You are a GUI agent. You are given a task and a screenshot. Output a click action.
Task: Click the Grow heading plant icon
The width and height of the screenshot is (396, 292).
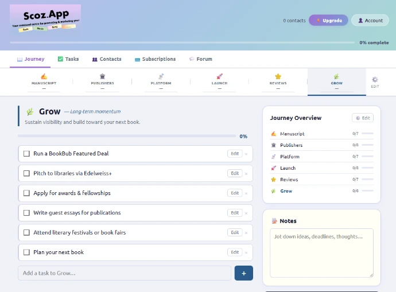30,111
